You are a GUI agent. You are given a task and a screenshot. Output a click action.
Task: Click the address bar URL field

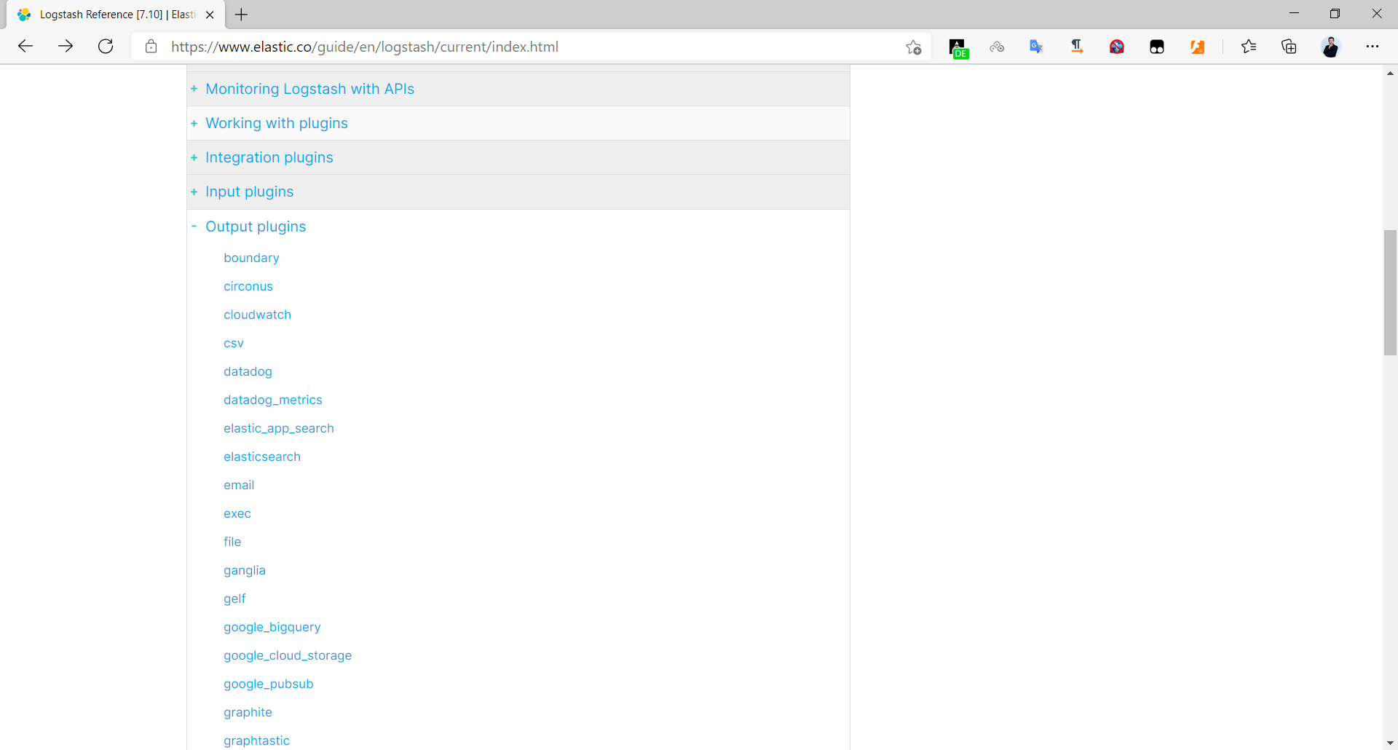(x=532, y=47)
